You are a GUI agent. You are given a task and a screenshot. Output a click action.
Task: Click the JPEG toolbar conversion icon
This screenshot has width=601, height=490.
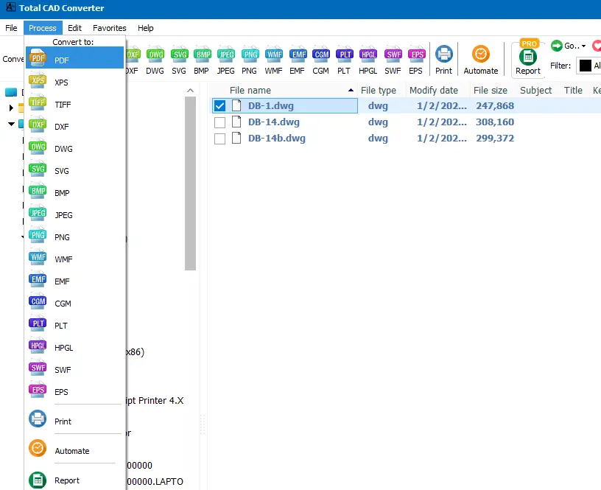point(226,60)
